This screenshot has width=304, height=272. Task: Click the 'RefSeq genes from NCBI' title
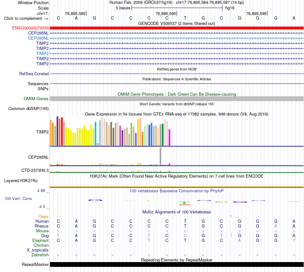tap(177, 69)
